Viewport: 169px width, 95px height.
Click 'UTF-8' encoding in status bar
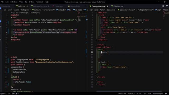(139, 93)
